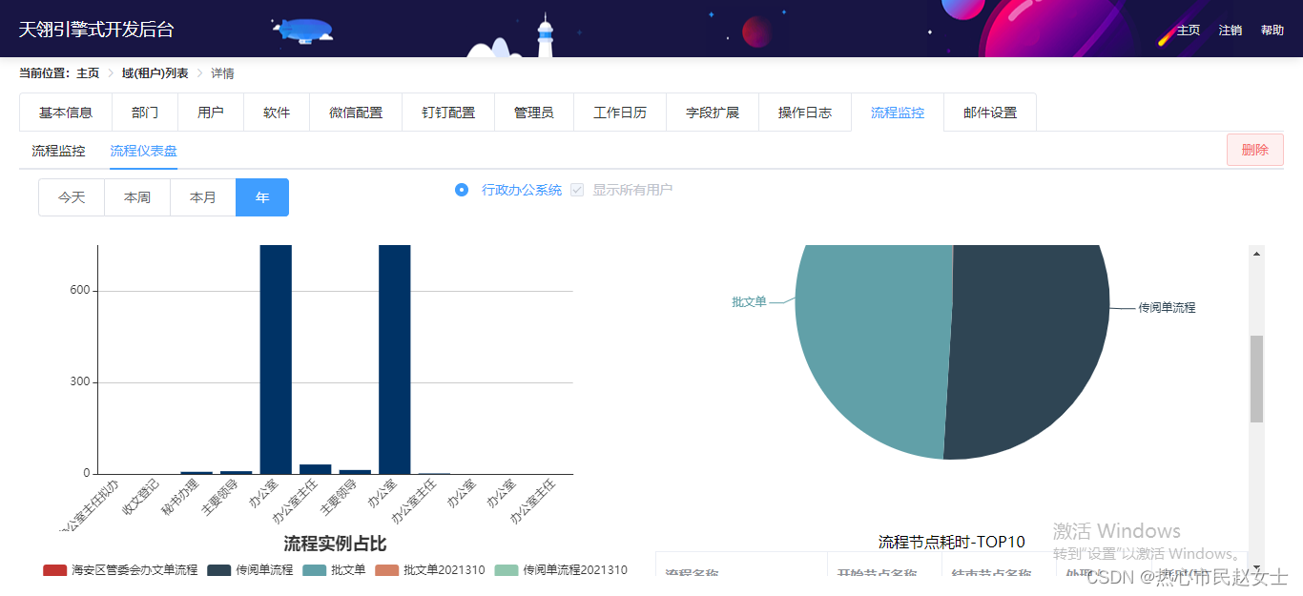Click the 天翎引擎式开发后台 title
Screen dimensions: 1303x596
96,30
